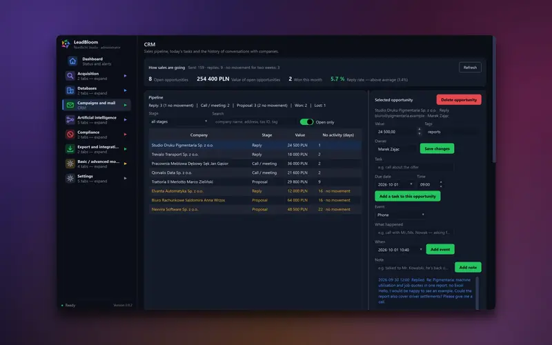Viewport: 552px width, 345px height.
Task: Click the Export and integration download icon
Action: coord(70,149)
